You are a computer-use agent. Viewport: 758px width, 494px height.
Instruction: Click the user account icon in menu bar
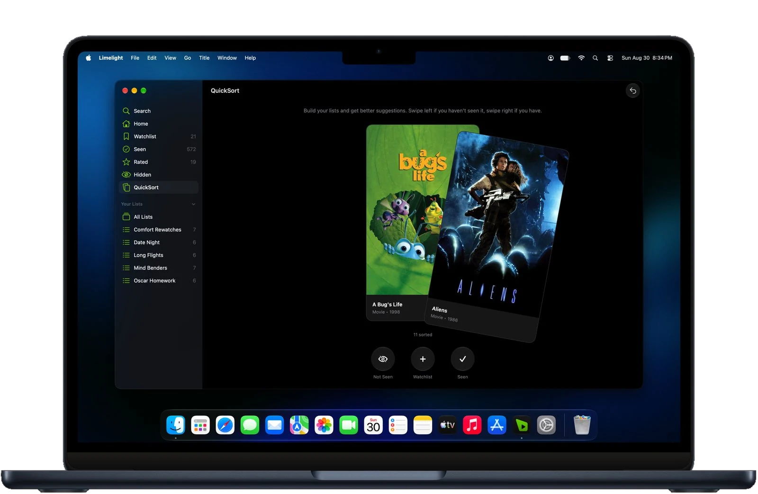coord(550,58)
